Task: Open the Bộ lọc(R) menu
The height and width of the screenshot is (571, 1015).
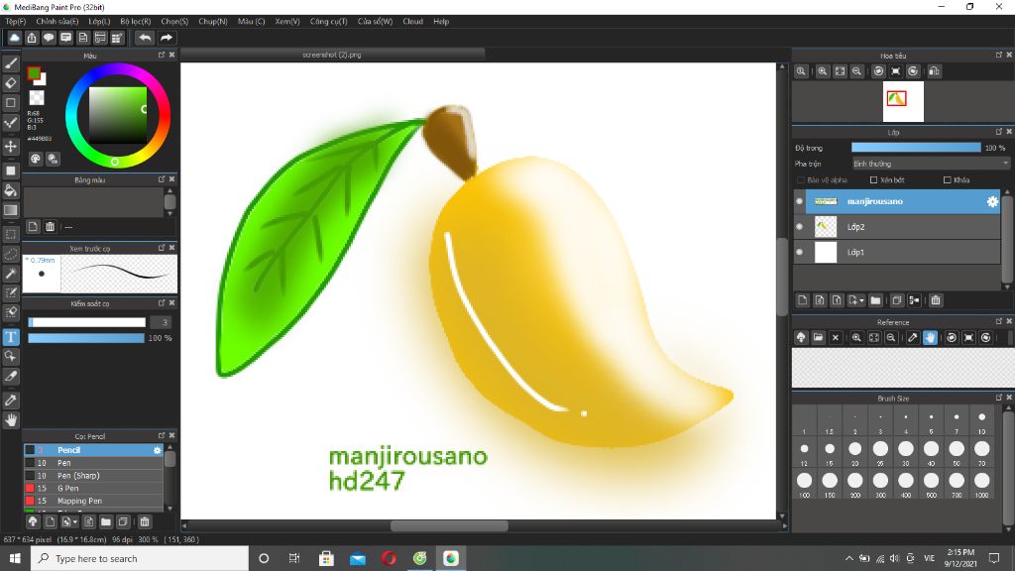Action: tap(135, 22)
